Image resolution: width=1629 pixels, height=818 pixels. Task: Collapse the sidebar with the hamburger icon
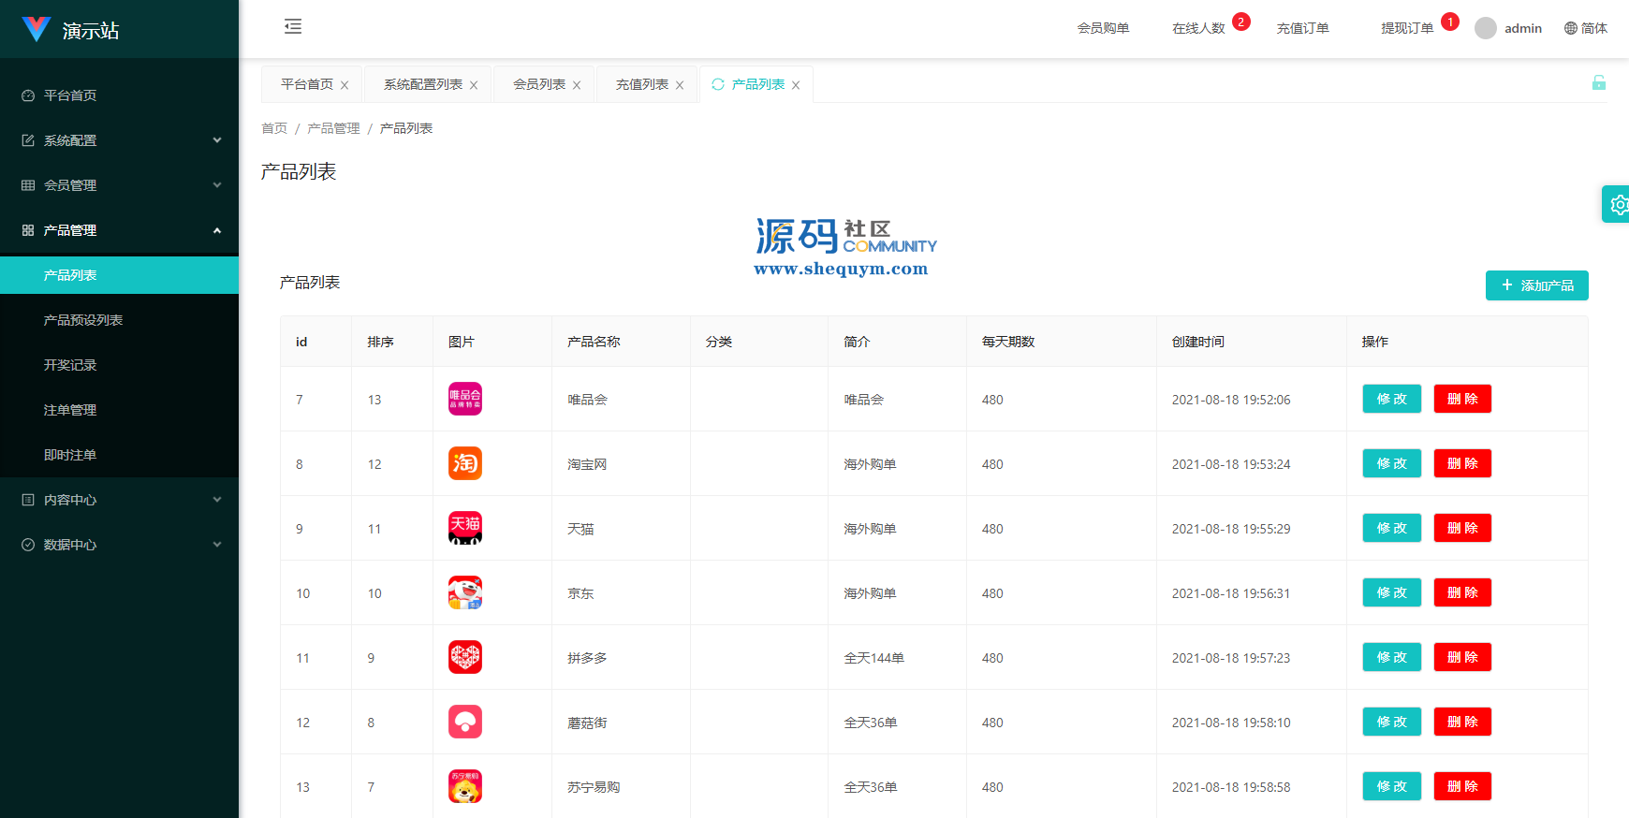pos(293,26)
